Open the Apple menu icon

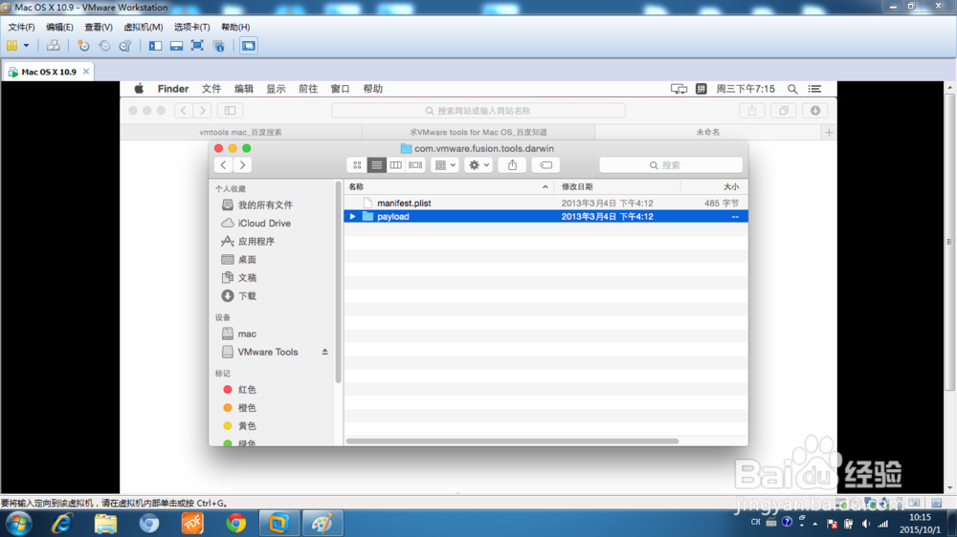139,89
